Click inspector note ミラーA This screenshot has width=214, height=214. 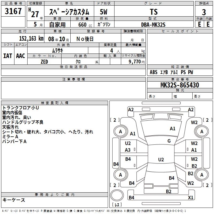[10, 137]
